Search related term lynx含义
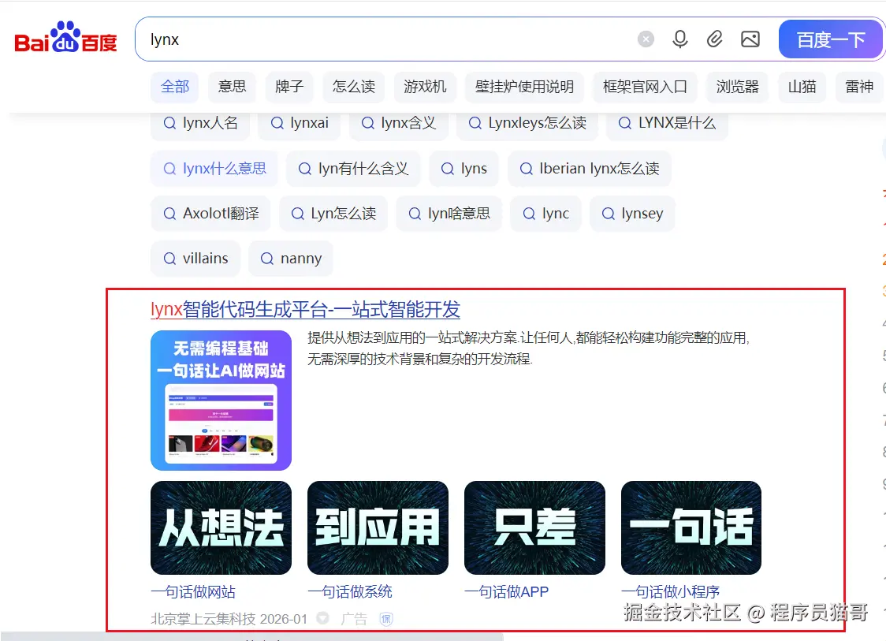 pyautogui.click(x=398, y=123)
